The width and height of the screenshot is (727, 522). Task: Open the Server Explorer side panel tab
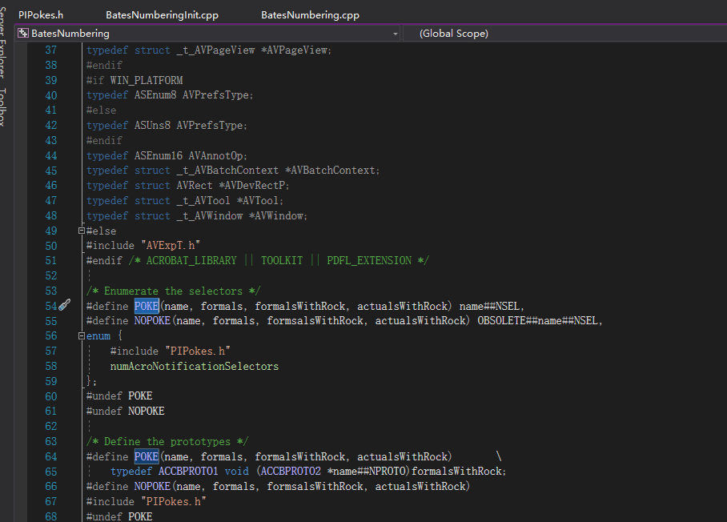tap(2, 41)
